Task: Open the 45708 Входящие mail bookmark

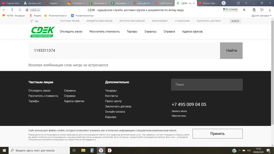Action: [14, 16]
